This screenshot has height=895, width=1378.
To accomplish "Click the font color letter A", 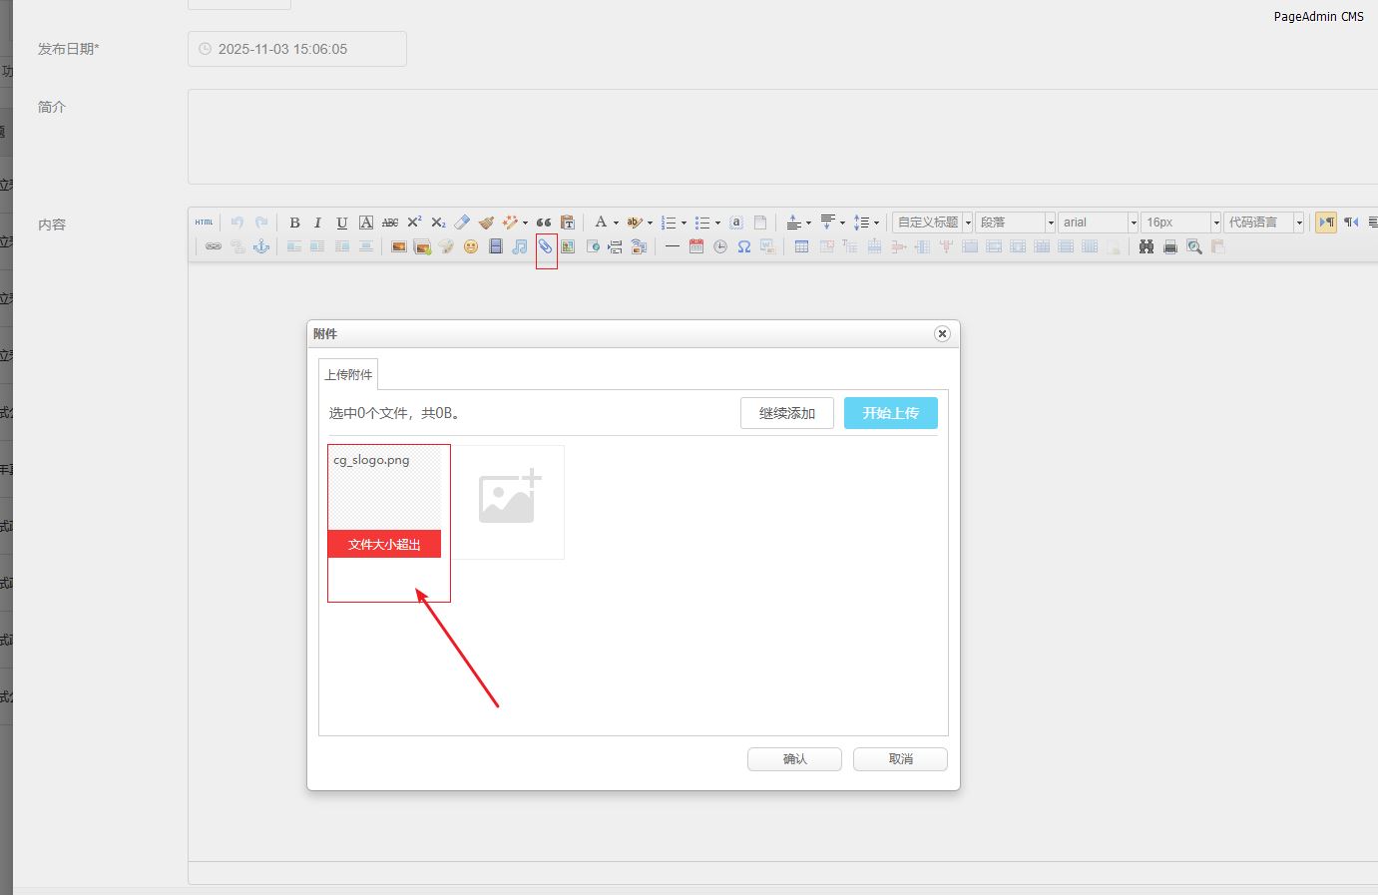I will coord(601,223).
